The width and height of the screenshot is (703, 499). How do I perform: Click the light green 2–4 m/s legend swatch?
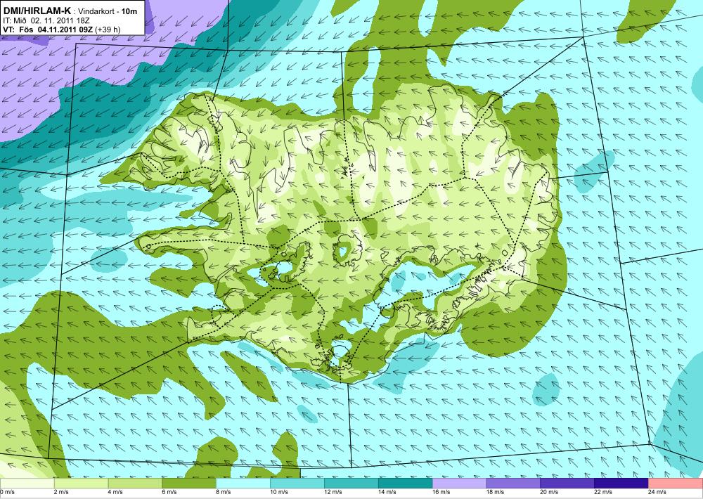[x=81, y=484]
